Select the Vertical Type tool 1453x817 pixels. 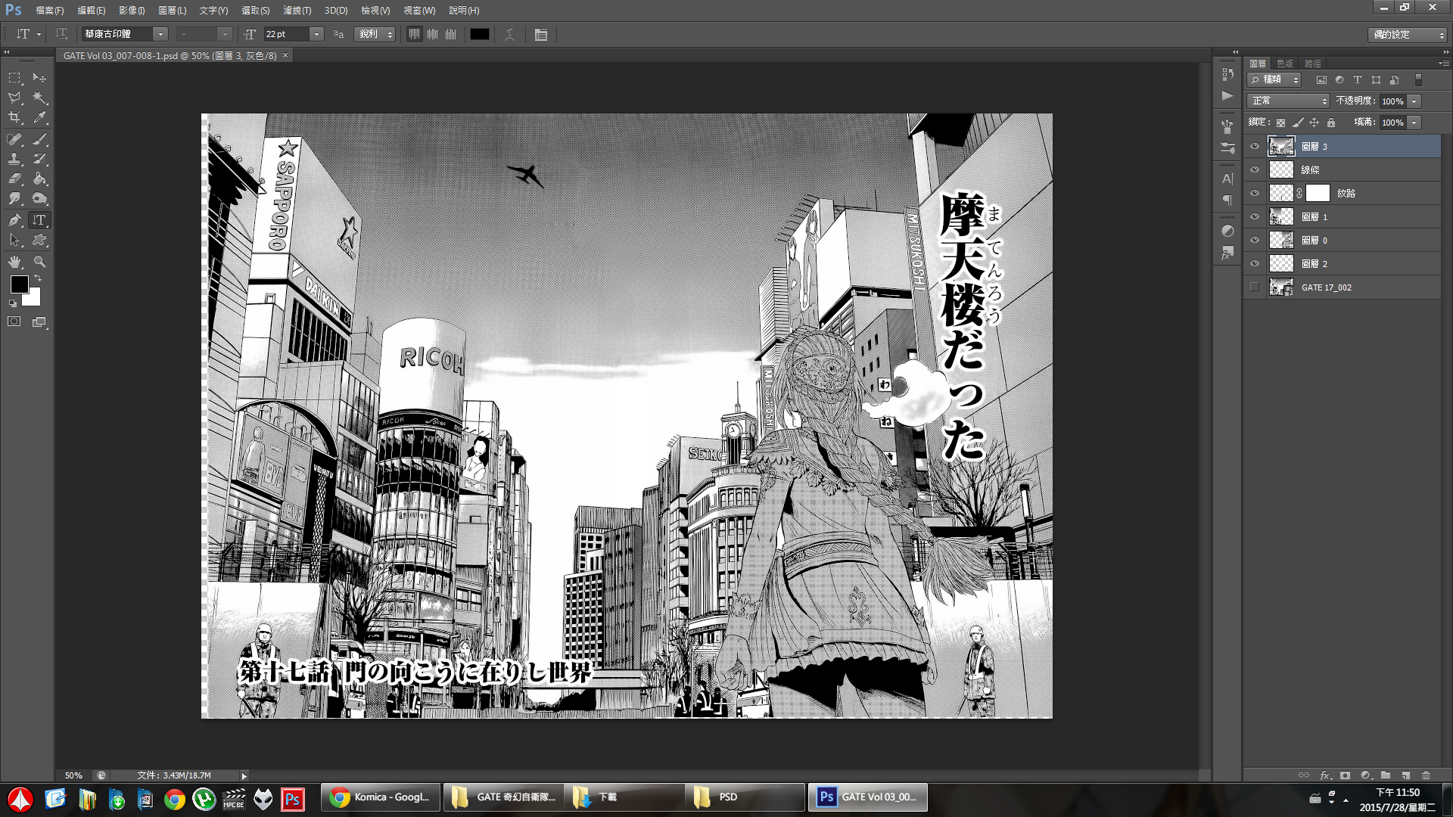[39, 220]
